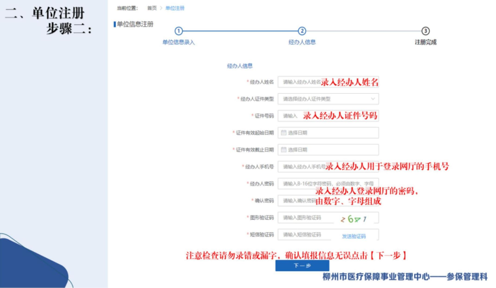Expand the 经办人证件类型 dropdown arrow
This screenshot has height=288, width=496.
point(373,99)
